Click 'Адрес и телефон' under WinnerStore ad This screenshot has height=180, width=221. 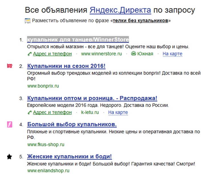[x=52, y=54]
